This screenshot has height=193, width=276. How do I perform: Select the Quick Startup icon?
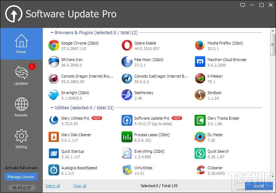[x=54, y=153]
